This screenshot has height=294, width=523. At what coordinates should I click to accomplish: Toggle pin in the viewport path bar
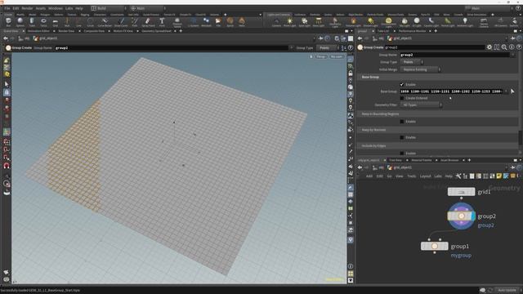point(320,38)
